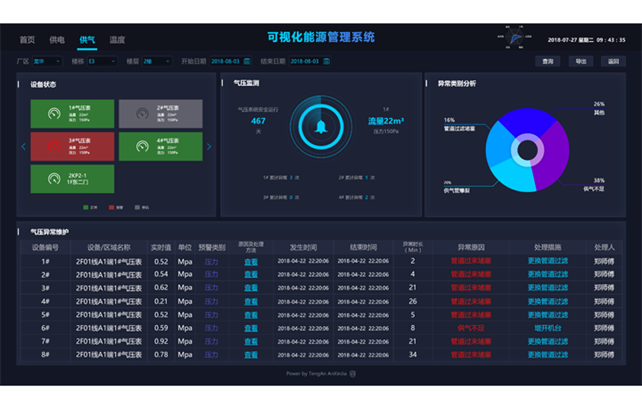The width and height of the screenshot is (642, 402).
Task: Click the grey 2#气压表 gauge icon
Action: click(142, 114)
